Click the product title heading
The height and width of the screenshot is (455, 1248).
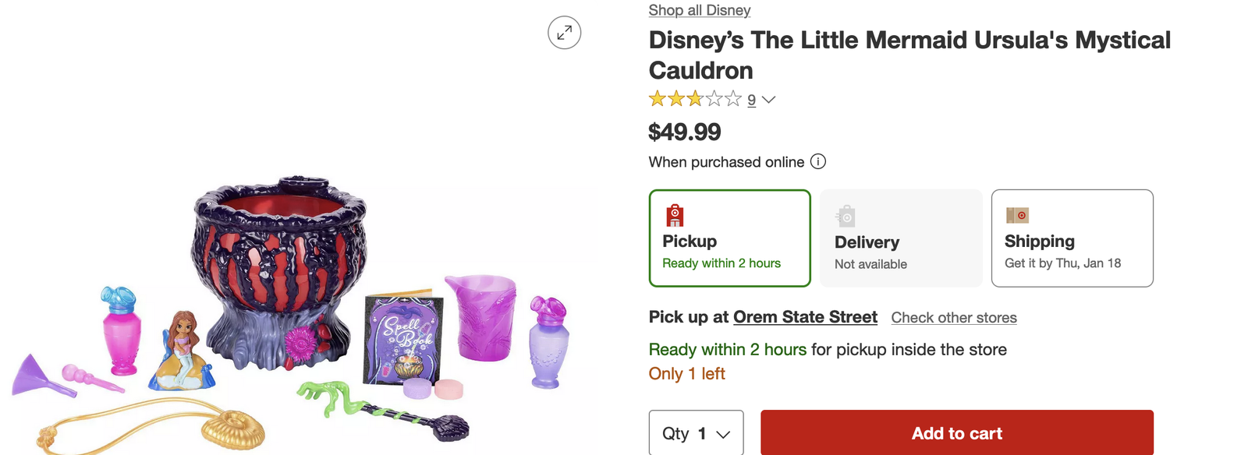pyautogui.click(x=909, y=55)
